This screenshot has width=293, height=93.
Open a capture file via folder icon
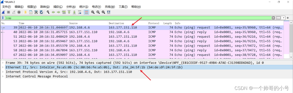pos(26,12)
